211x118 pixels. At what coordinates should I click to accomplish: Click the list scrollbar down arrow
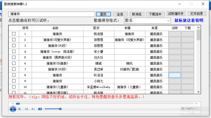point(198,92)
